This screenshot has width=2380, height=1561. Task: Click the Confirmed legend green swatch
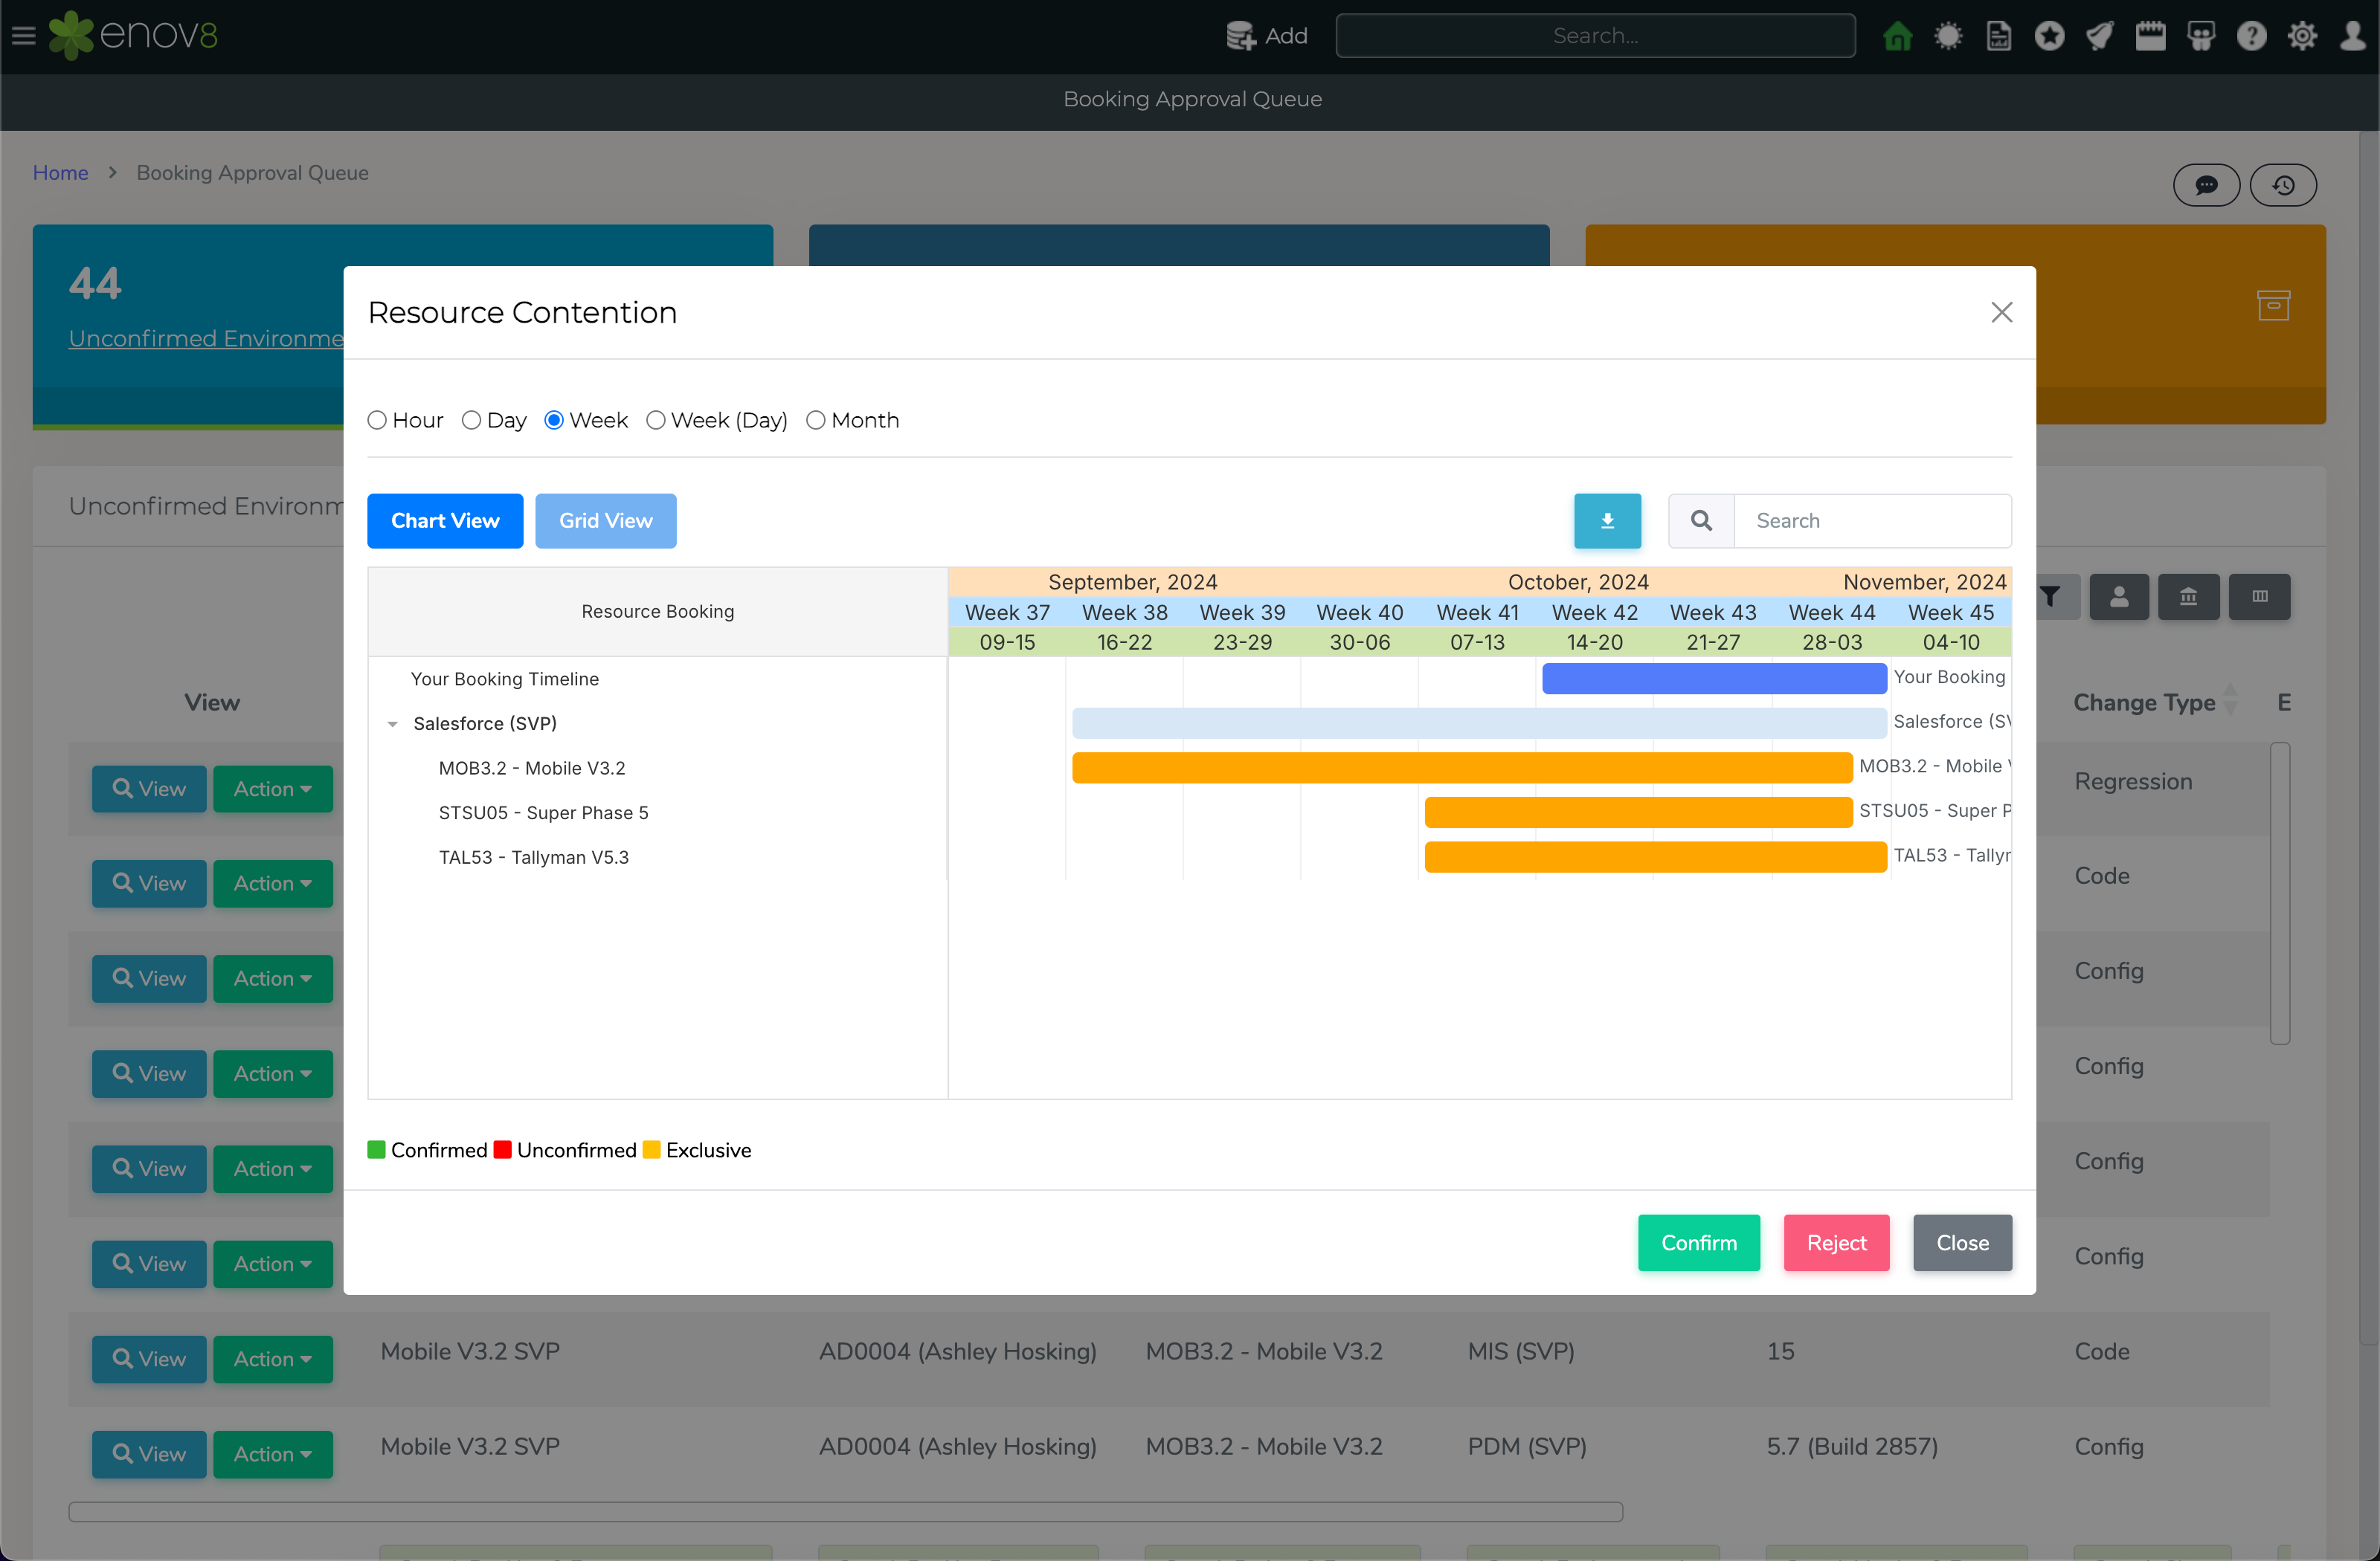377,1149
